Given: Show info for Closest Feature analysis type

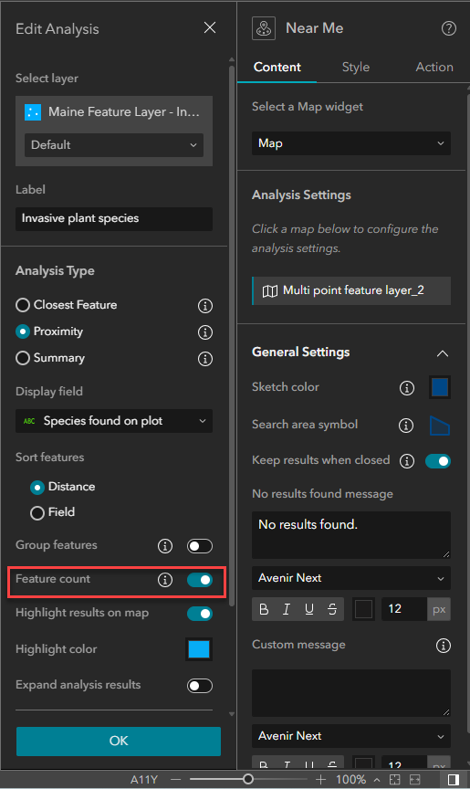Looking at the screenshot, I should coord(205,305).
